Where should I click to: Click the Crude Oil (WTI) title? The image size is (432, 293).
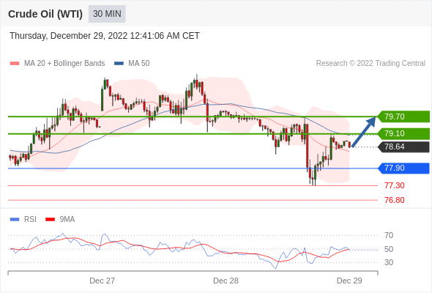[45, 14]
